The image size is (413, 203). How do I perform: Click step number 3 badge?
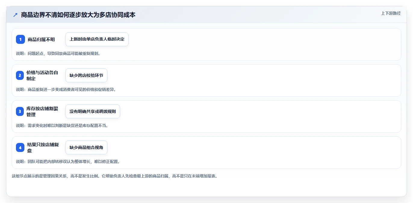point(20,111)
